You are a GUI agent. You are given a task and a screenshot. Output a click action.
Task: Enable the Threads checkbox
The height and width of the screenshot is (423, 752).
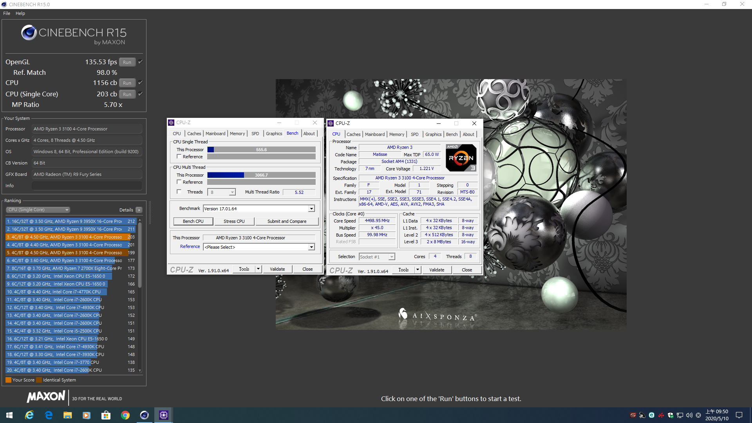point(179,192)
